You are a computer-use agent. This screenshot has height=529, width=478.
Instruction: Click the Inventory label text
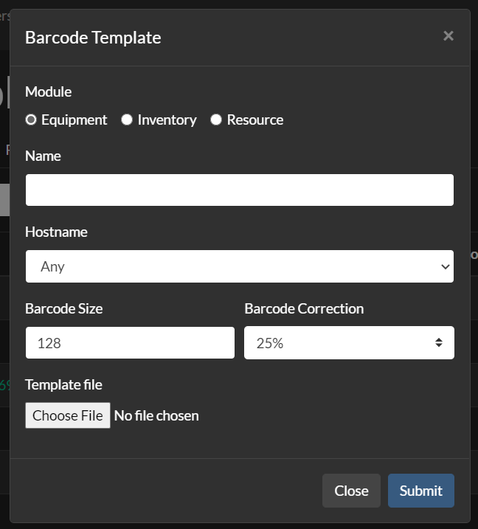pos(167,120)
